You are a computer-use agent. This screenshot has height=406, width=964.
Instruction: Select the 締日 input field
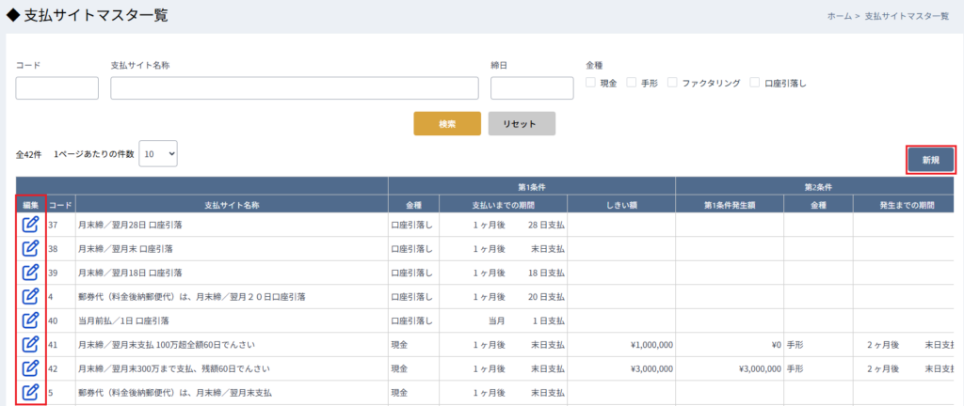pyautogui.click(x=531, y=88)
